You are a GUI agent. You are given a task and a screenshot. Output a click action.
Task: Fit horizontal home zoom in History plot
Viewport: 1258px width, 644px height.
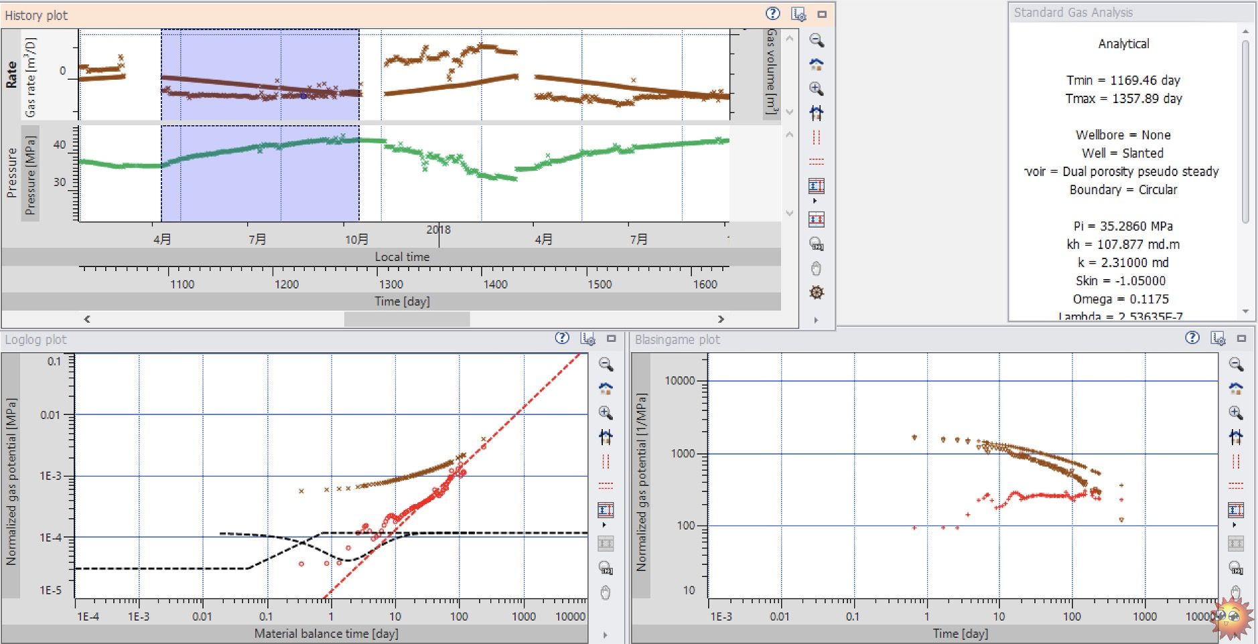tap(817, 112)
